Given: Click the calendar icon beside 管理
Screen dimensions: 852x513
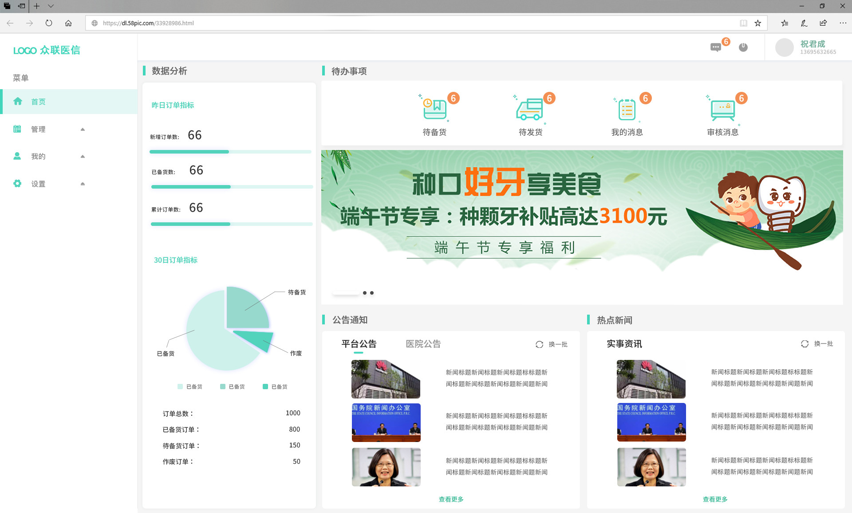Looking at the screenshot, I should (x=17, y=129).
